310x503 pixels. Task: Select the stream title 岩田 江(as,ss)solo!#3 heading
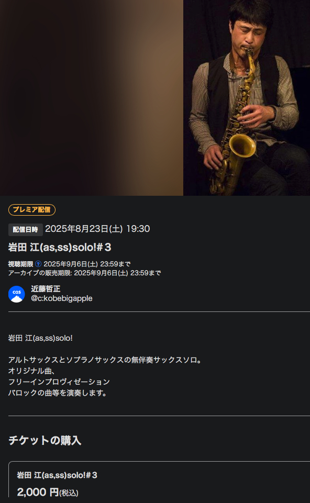60,248
